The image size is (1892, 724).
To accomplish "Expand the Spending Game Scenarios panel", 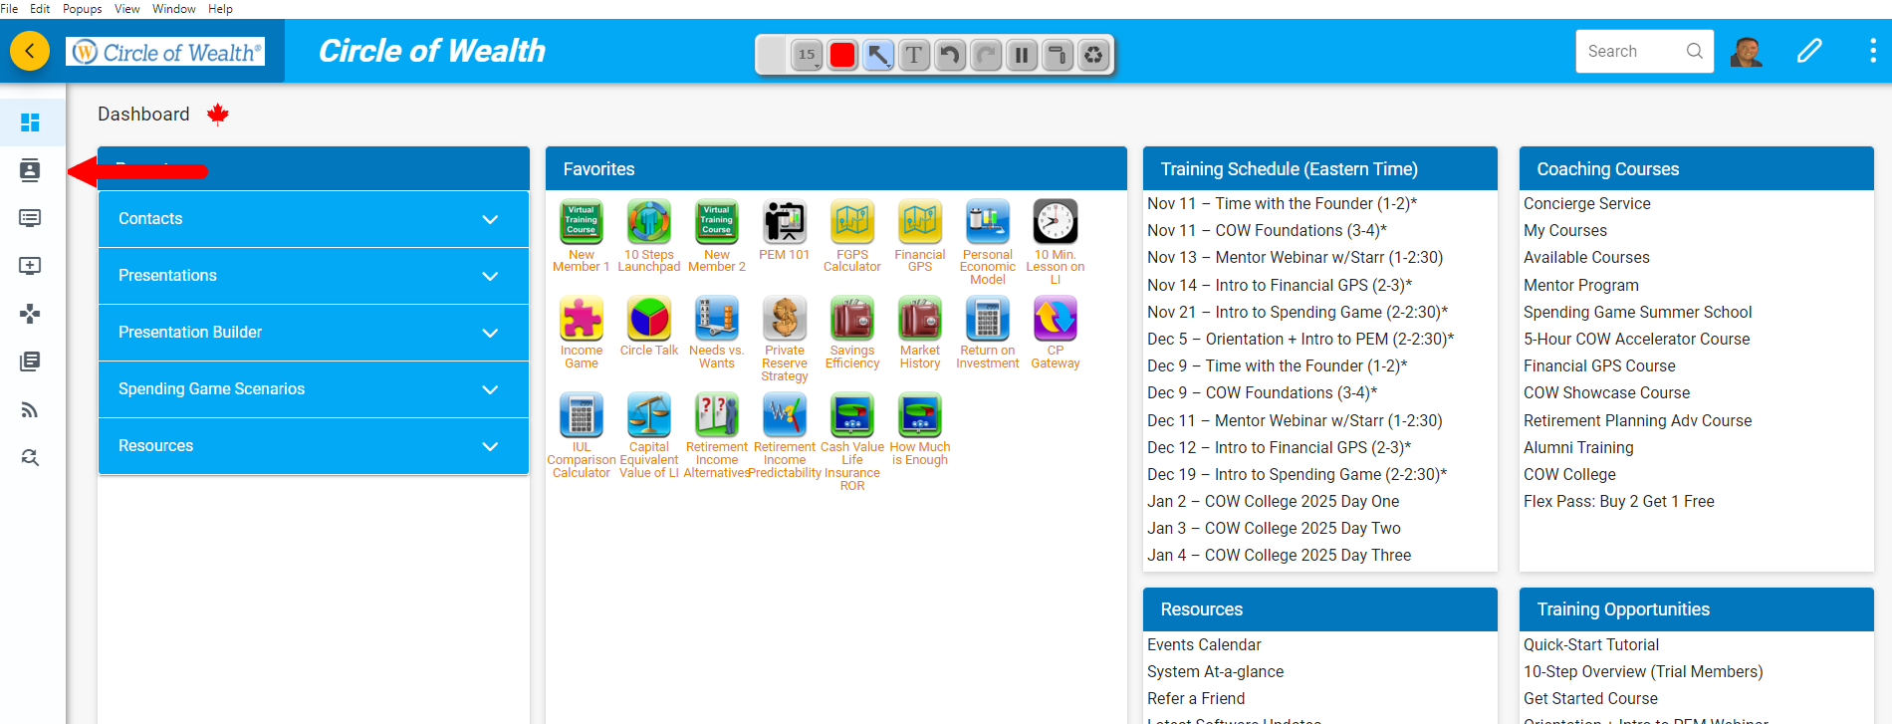I will click(x=314, y=389).
